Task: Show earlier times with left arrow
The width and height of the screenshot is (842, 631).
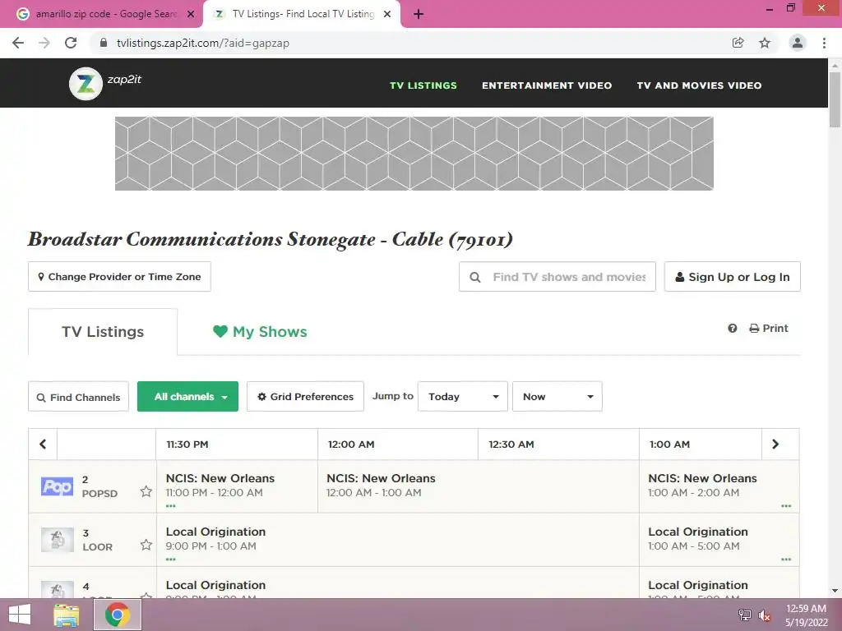Action: point(43,444)
